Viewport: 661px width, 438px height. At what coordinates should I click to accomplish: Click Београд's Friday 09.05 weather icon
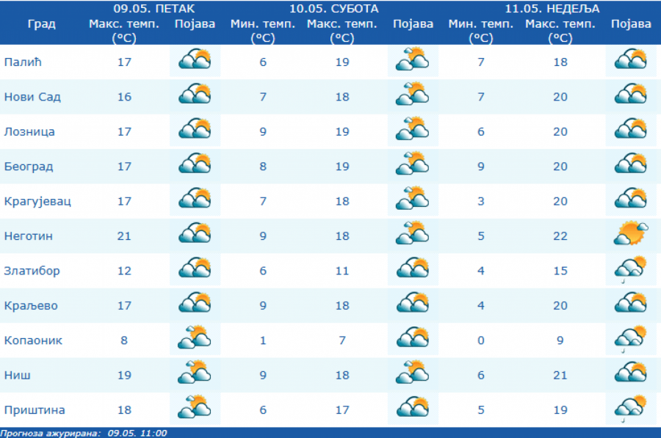pyautogui.click(x=195, y=165)
